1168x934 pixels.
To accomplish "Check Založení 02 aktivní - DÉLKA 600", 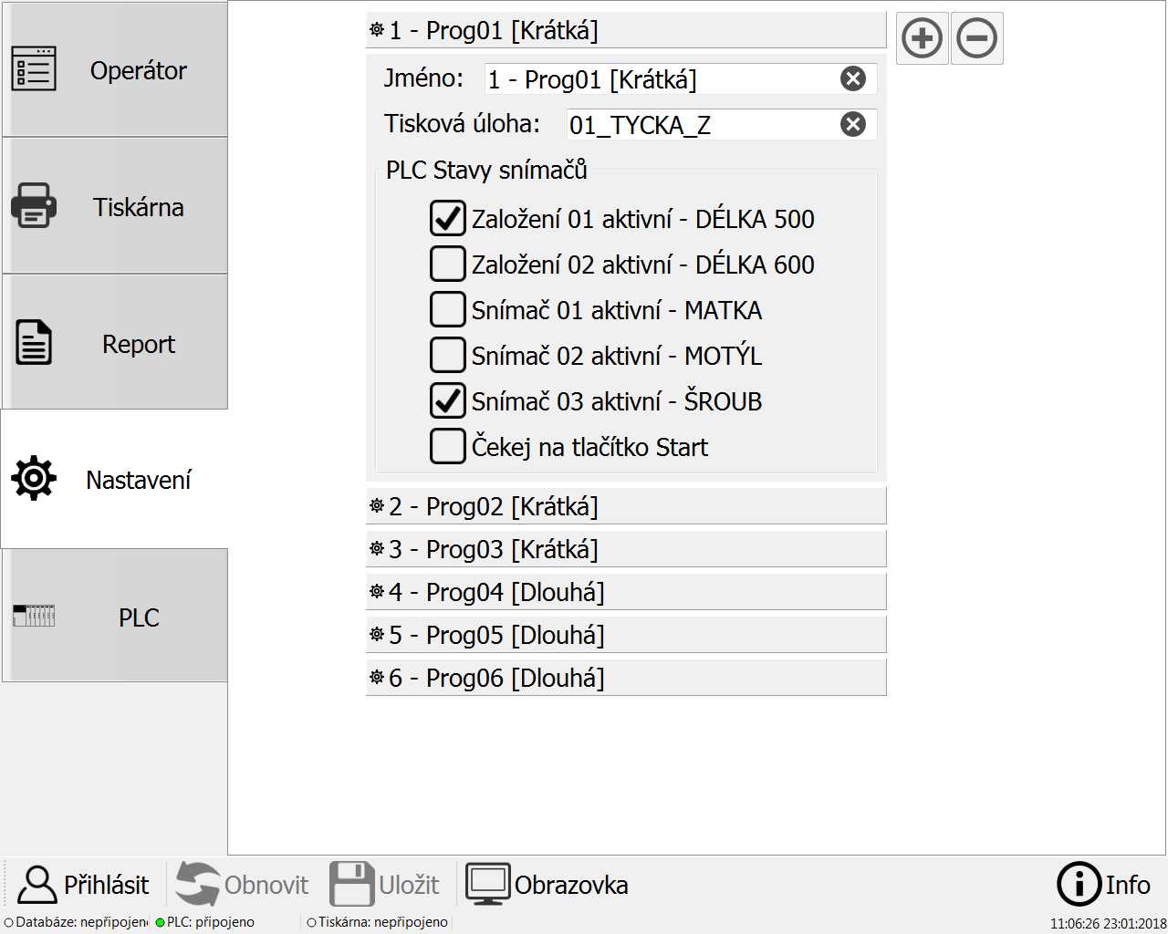I will [x=448, y=265].
